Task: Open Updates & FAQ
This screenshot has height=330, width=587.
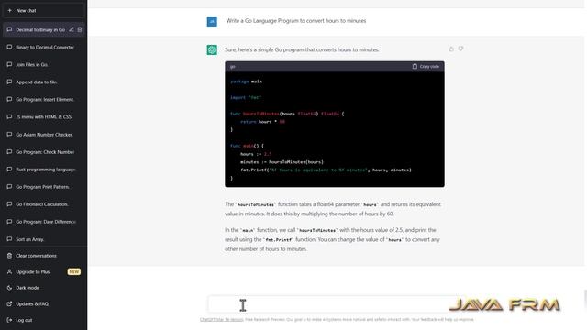Action: 43,303
